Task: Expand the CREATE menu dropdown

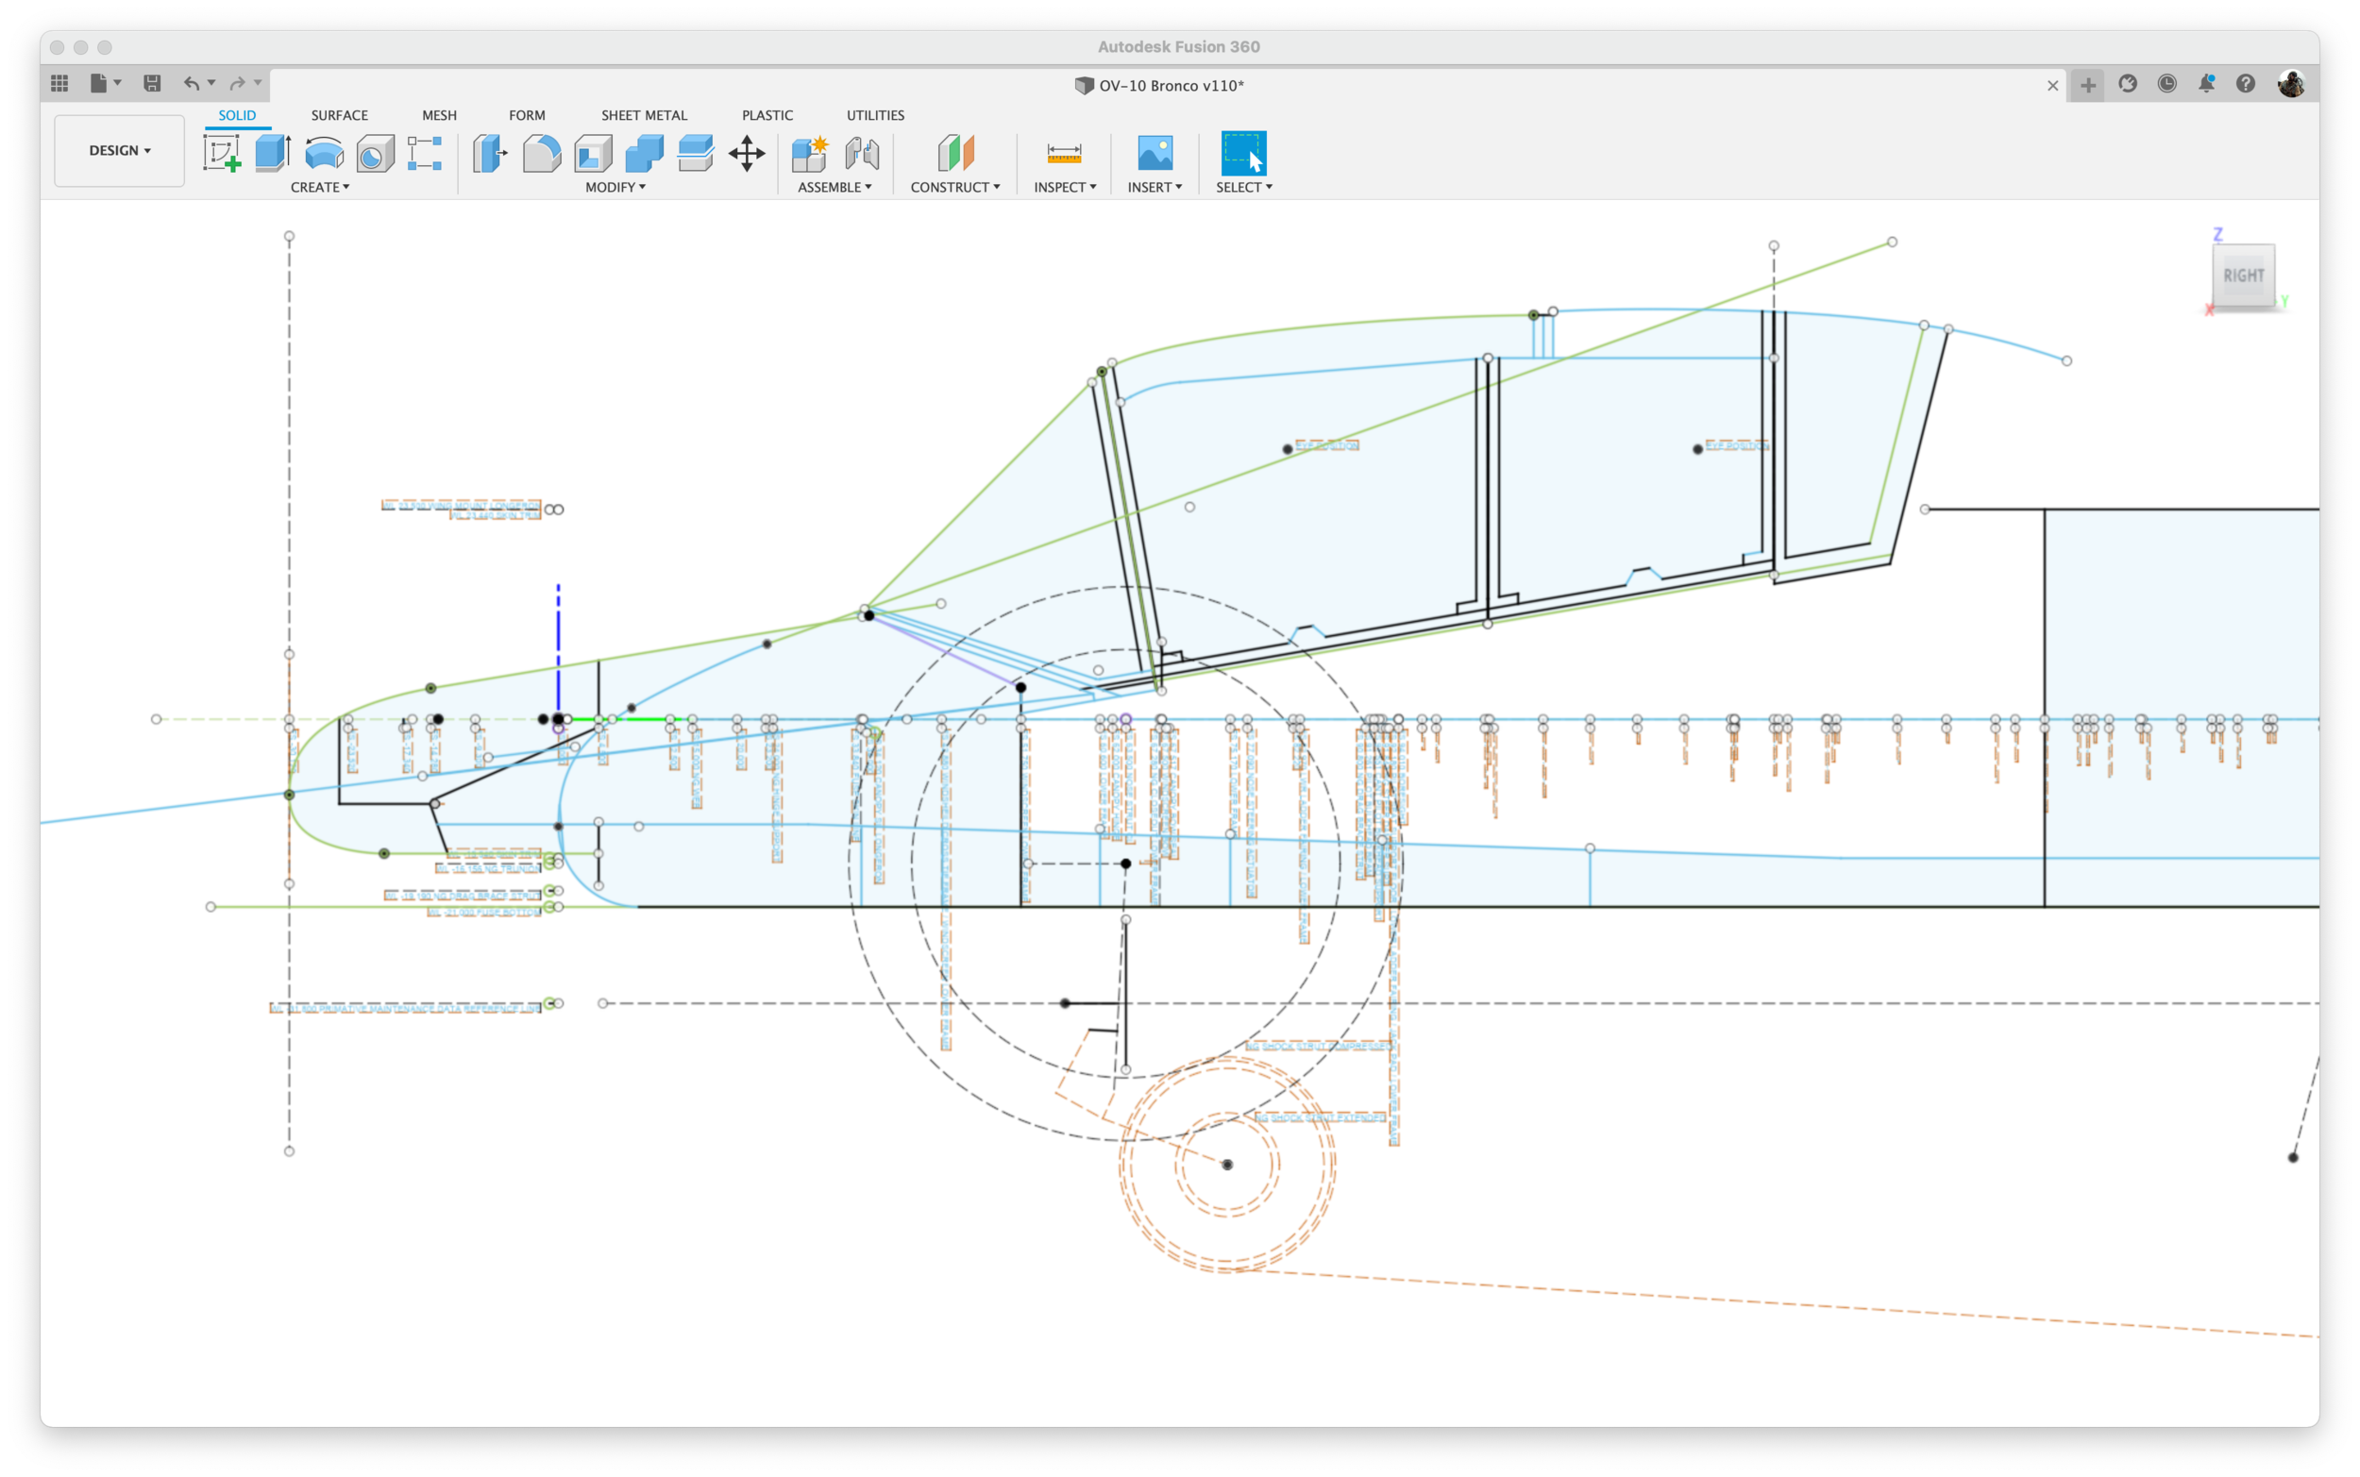Action: (319, 188)
